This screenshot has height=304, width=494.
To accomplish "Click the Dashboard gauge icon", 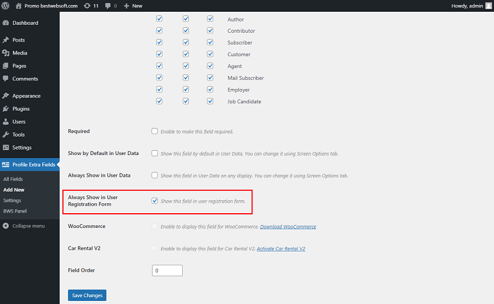I will click(6, 23).
